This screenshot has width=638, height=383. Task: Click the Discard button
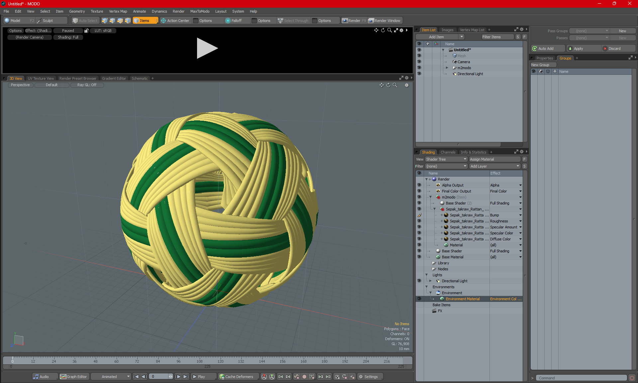click(x=618, y=49)
